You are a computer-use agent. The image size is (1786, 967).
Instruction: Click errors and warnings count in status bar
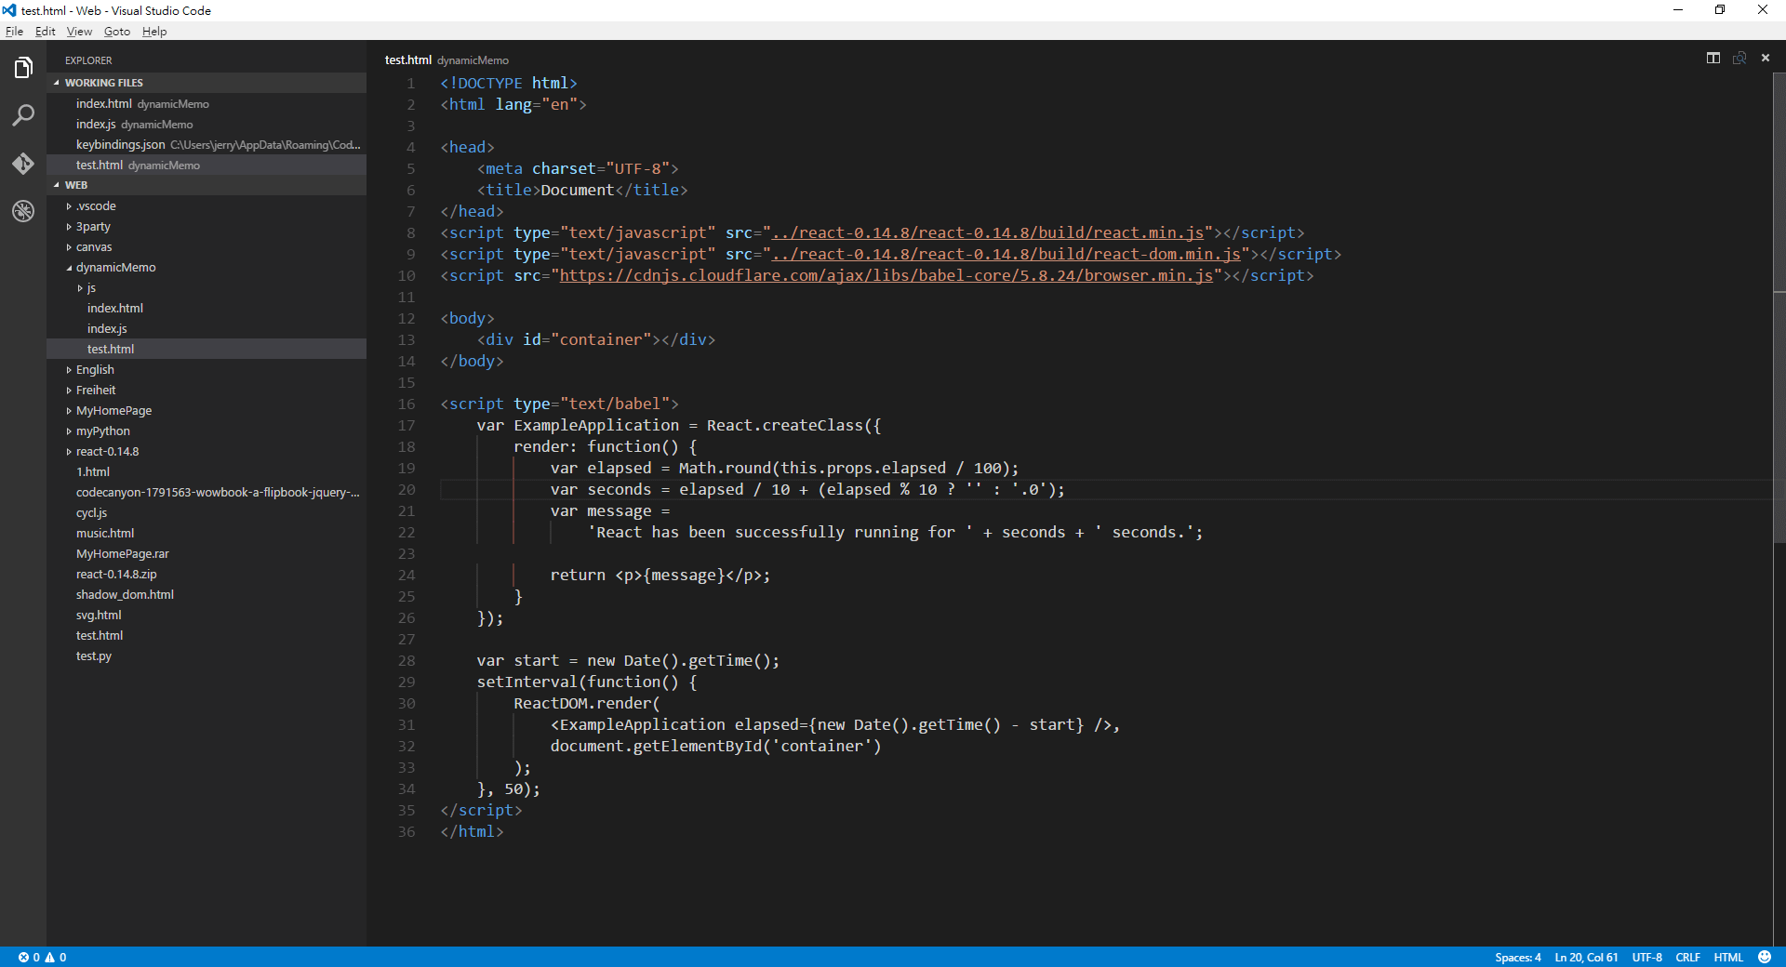(43, 957)
